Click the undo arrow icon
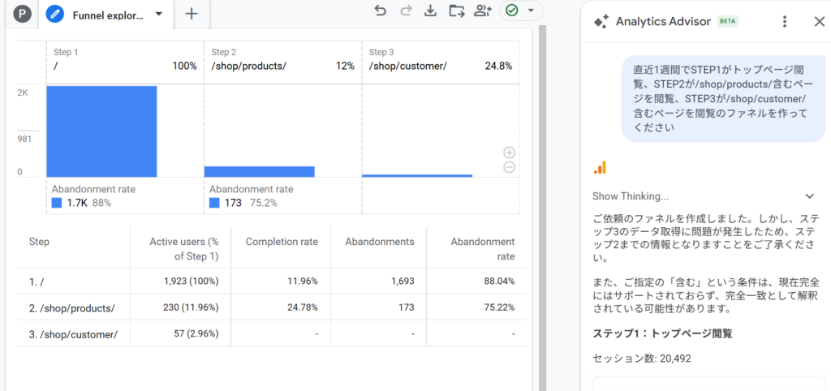 pos(380,11)
